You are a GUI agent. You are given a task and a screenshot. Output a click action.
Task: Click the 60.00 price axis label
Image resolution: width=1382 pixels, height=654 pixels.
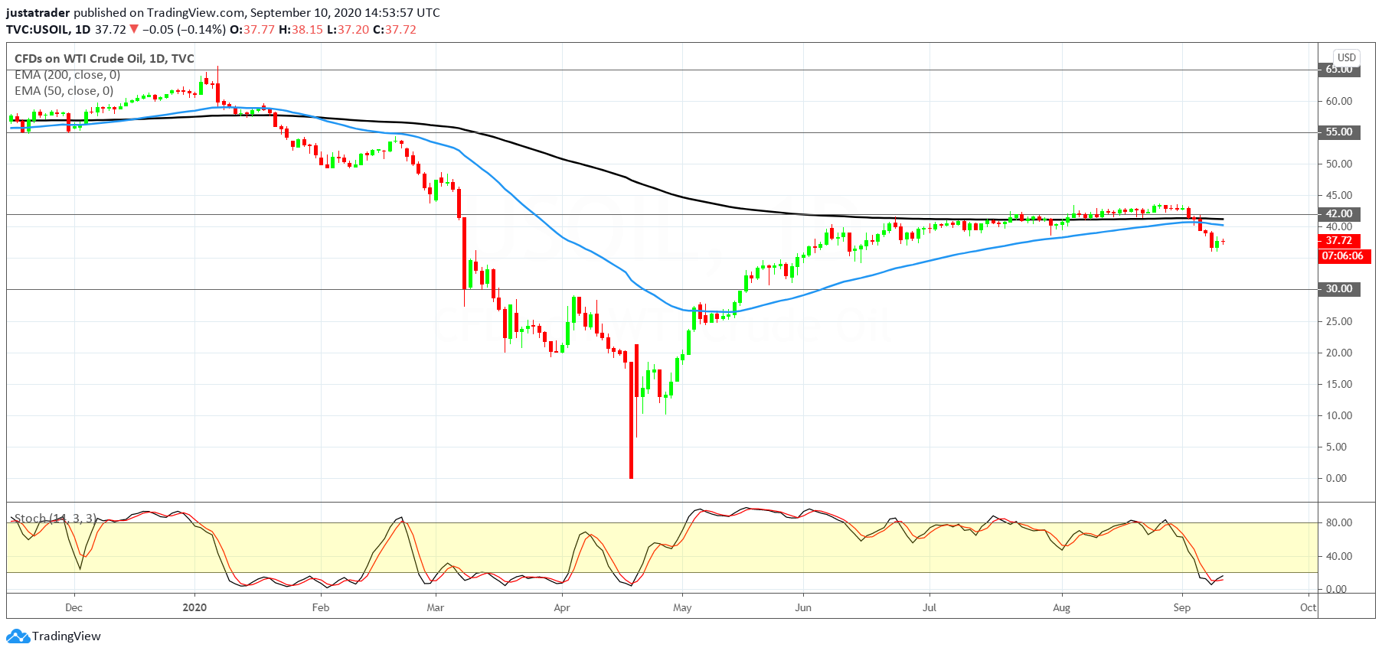point(1339,101)
